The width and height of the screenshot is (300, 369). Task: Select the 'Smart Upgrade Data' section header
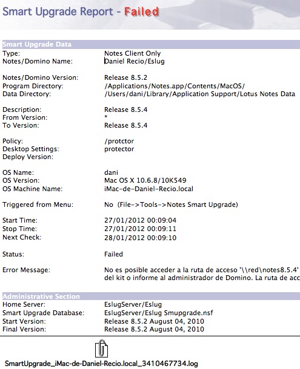click(37, 44)
